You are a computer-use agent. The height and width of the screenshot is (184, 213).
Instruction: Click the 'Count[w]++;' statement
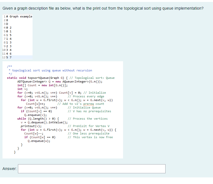tap(35, 104)
